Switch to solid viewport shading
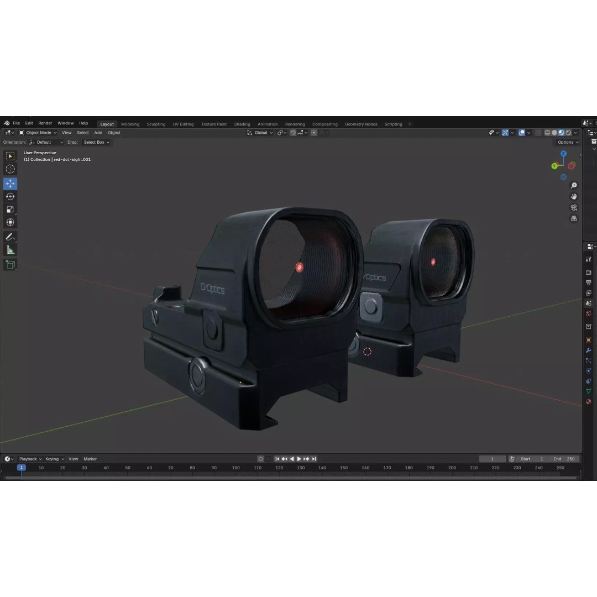The image size is (597, 597). [x=554, y=133]
